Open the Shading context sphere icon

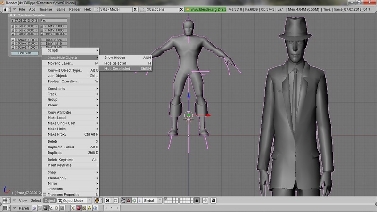[x=45, y=208]
